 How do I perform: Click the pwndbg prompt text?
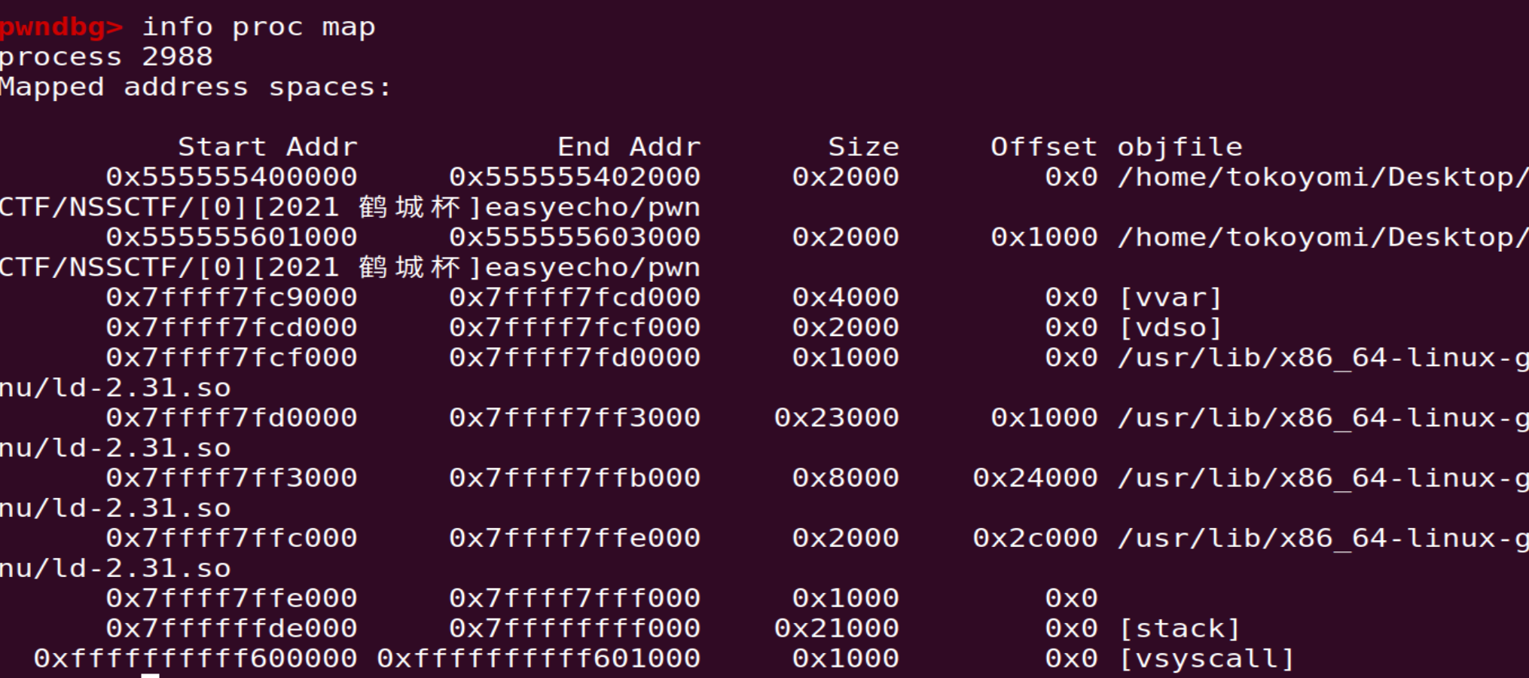[60, 27]
